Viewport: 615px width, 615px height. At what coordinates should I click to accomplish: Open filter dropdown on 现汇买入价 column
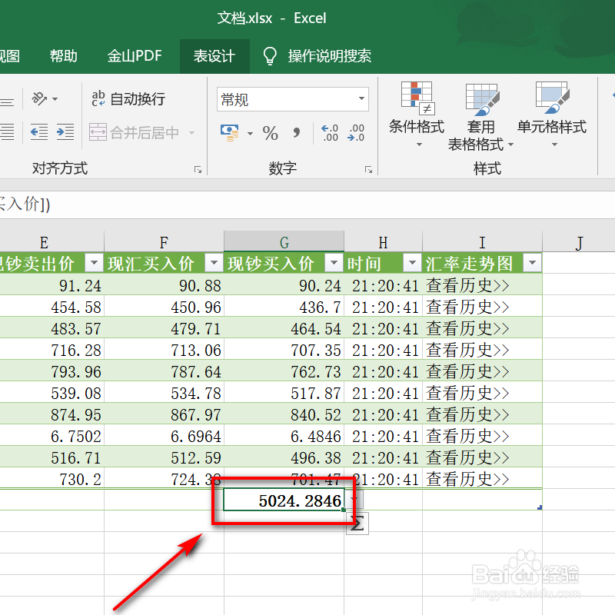(214, 262)
